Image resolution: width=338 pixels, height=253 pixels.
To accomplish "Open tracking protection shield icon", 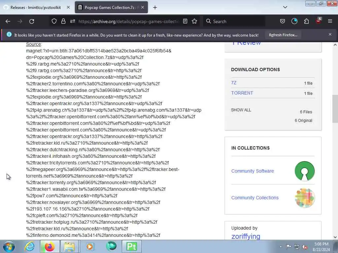I will click(54, 21).
